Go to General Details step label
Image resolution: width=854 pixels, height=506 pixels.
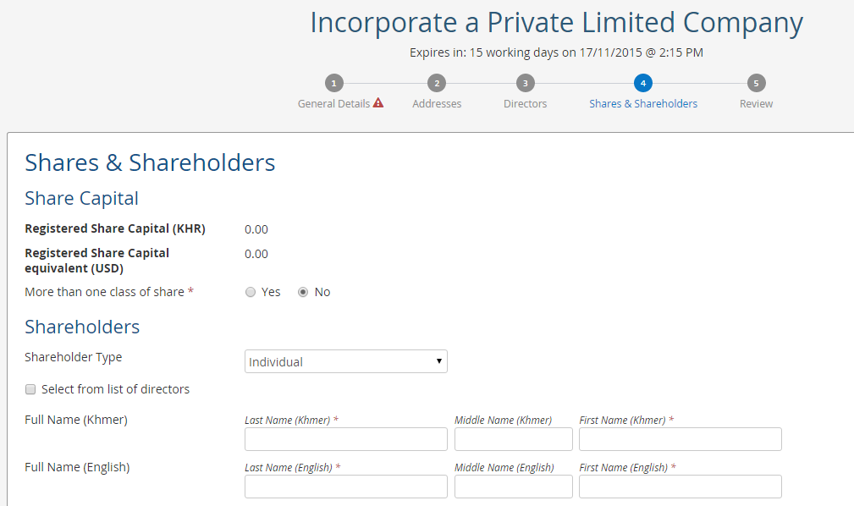333,103
